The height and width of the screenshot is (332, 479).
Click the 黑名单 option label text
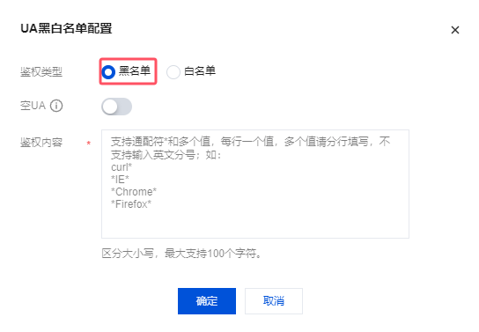tap(135, 71)
